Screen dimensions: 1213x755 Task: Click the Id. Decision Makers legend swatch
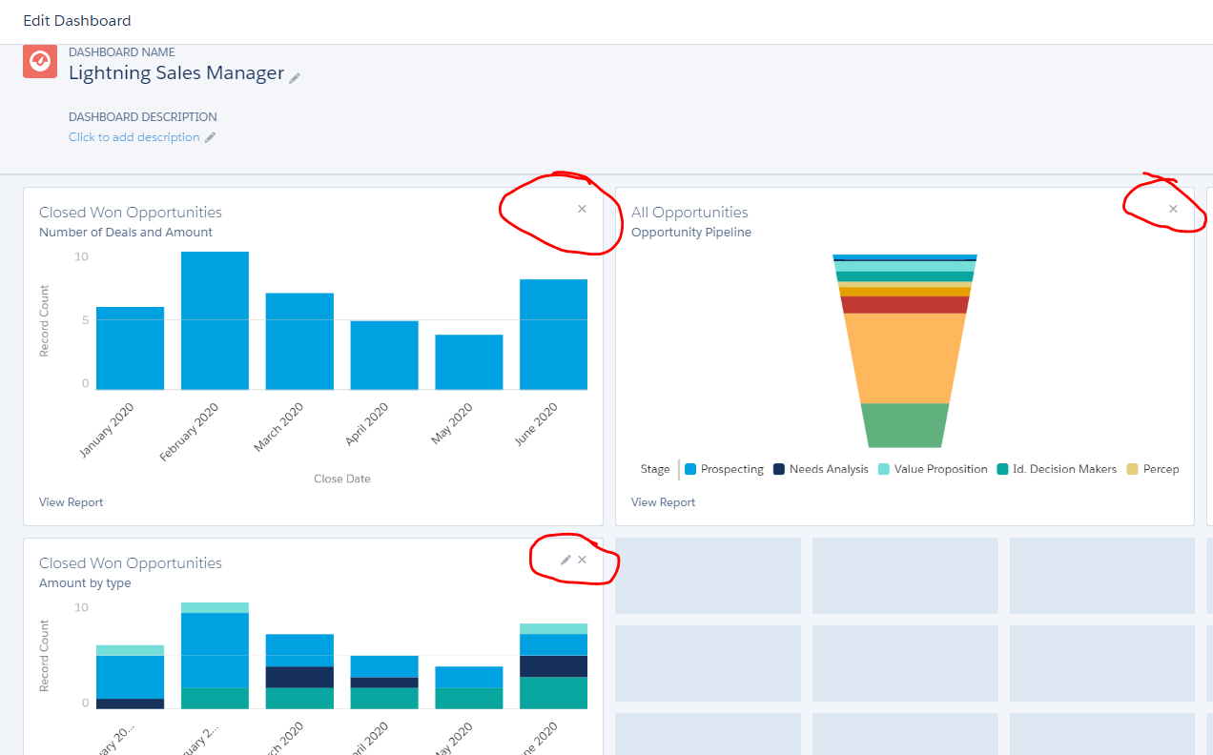(1002, 469)
